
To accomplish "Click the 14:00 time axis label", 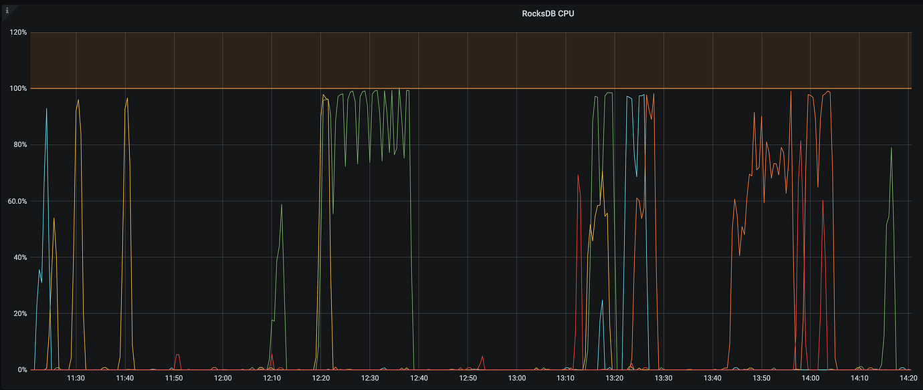I will click(x=811, y=378).
